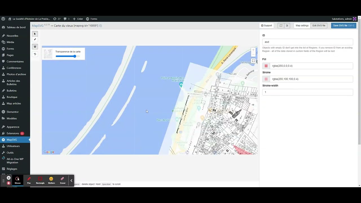Open the updates counter showing 27

(57, 19)
